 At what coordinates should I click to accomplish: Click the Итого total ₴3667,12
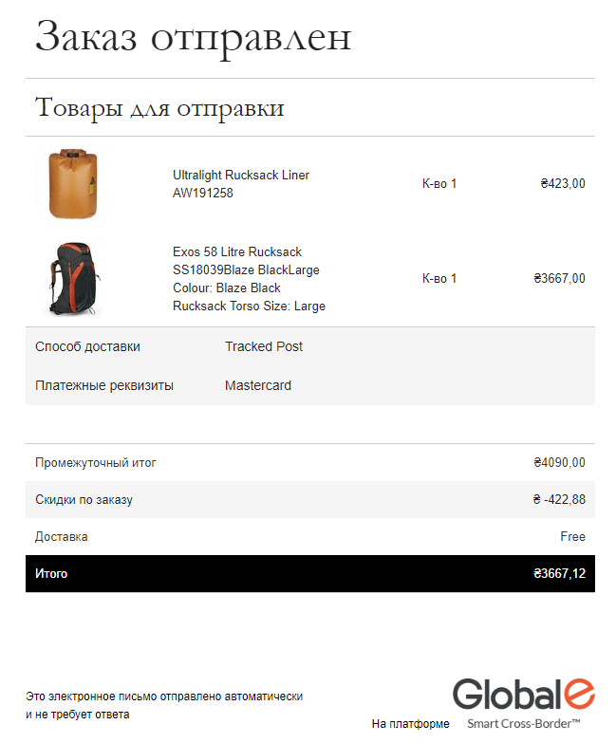(560, 573)
